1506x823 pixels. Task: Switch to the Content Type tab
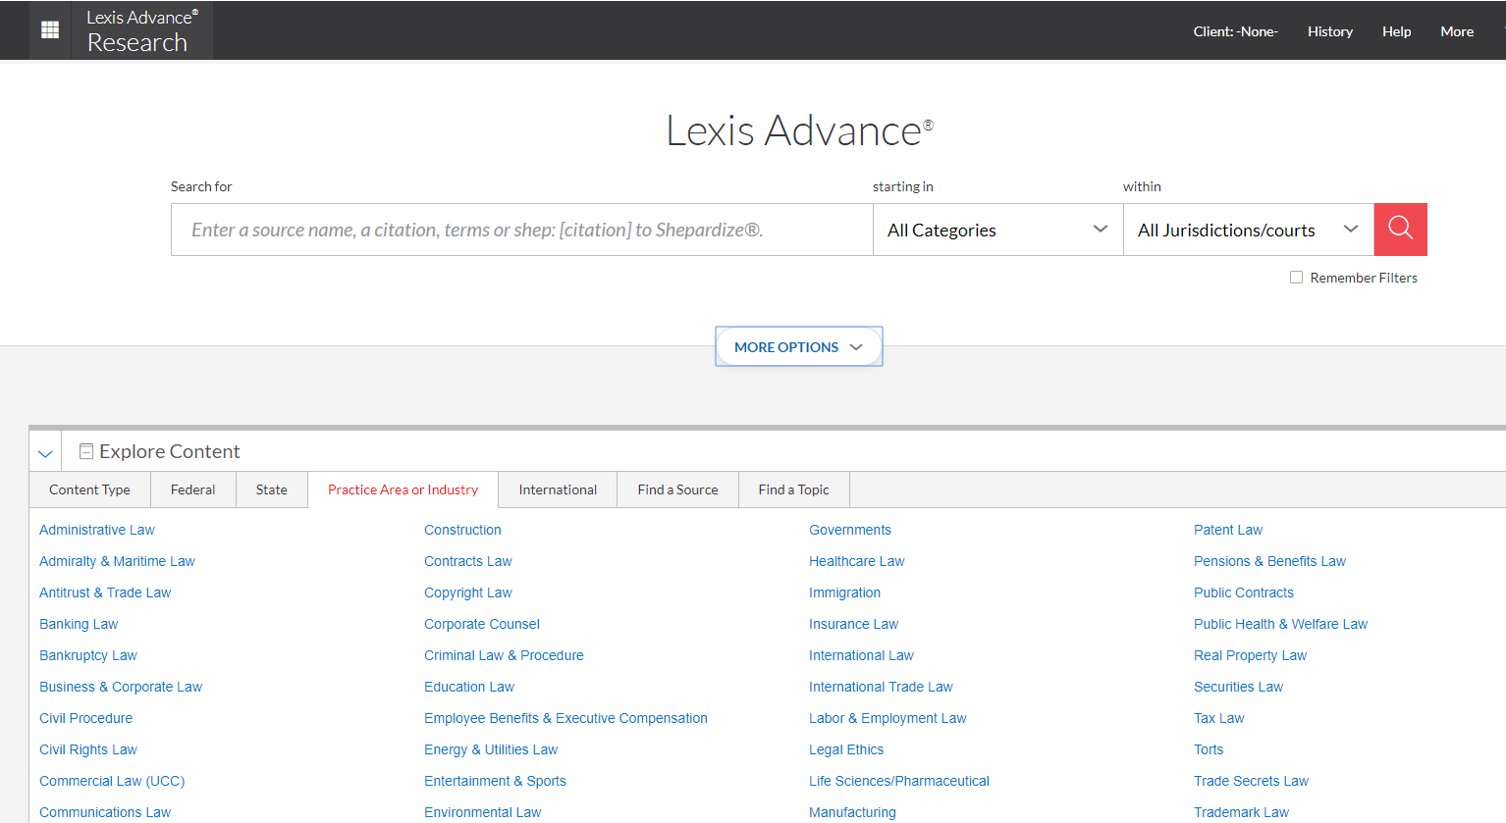(x=89, y=489)
